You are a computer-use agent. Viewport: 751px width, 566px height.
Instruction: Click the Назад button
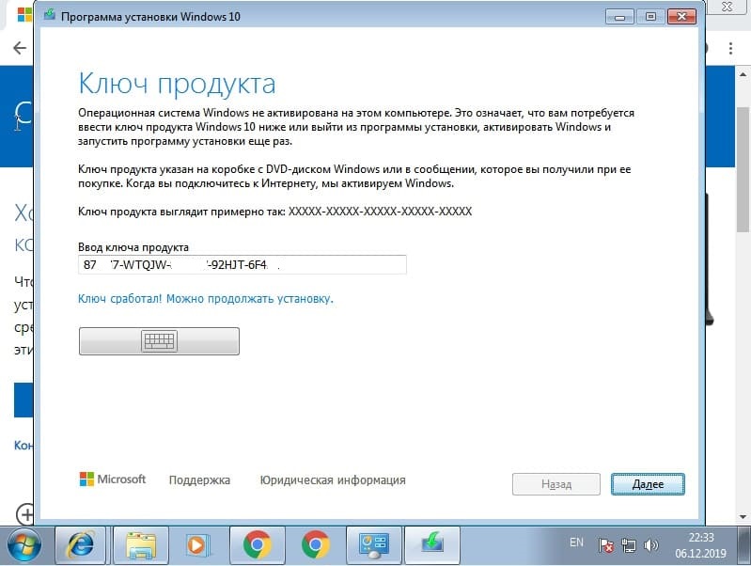click(x=555, y=484)
